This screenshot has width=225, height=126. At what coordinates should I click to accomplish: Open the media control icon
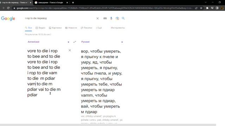coord(212,8)
